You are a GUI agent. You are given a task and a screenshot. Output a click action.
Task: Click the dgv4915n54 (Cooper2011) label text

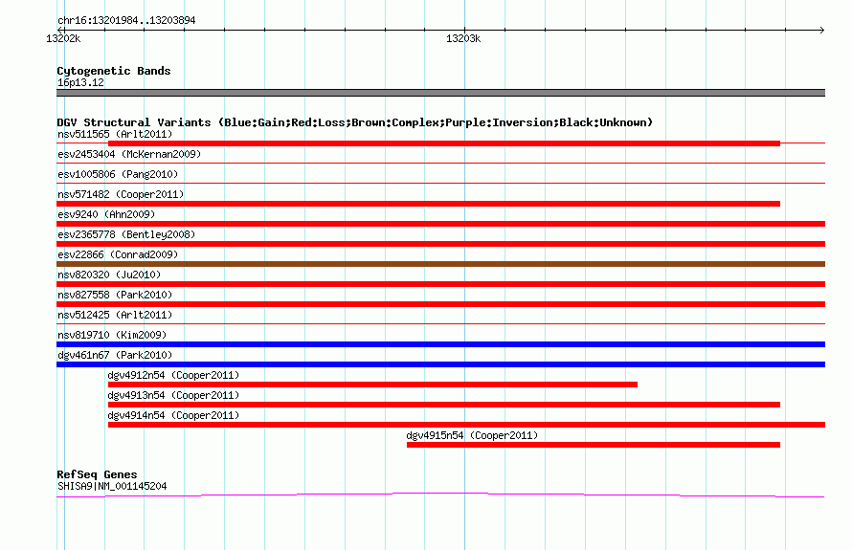[472, 435]
